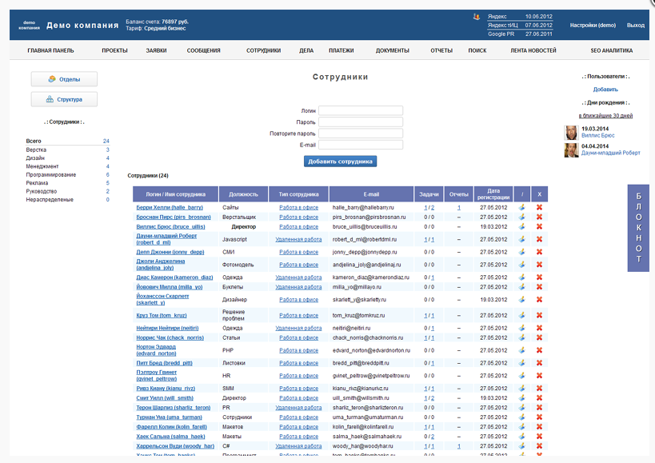655x463 pixels.
Task: Remove Виллис Брюс using red X icon
Action: tap(539, 226)
